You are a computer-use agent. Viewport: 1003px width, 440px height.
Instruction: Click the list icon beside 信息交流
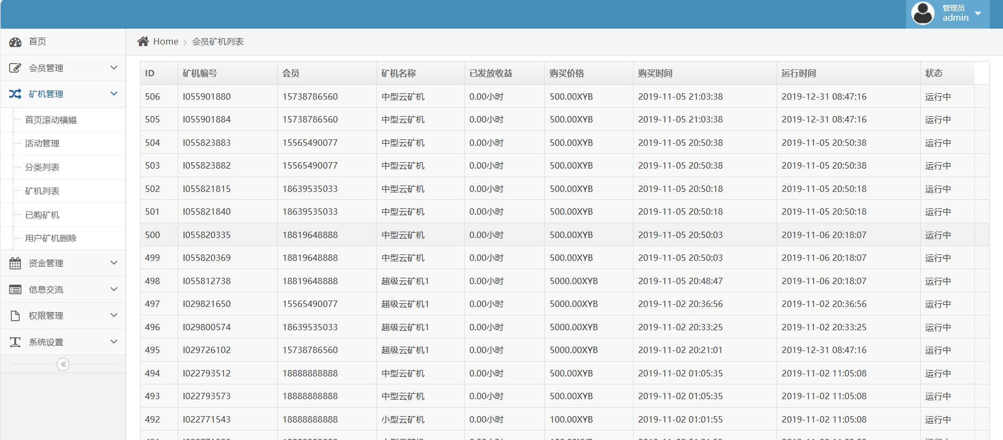pos(15,289)
